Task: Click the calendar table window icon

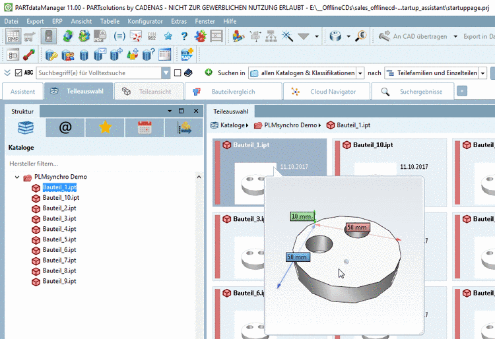Action: (x=165, y=54)
